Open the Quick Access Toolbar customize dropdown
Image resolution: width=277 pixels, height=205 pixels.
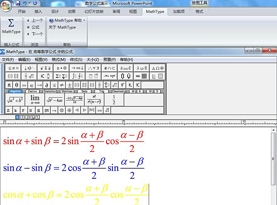(44, 3)
